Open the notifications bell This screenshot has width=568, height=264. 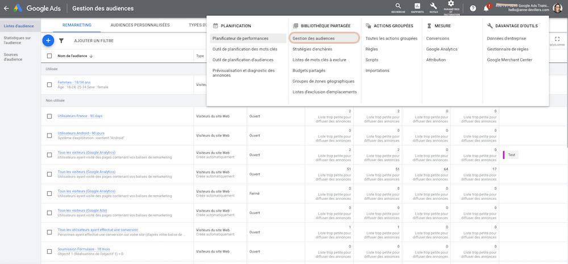point(486,9)
